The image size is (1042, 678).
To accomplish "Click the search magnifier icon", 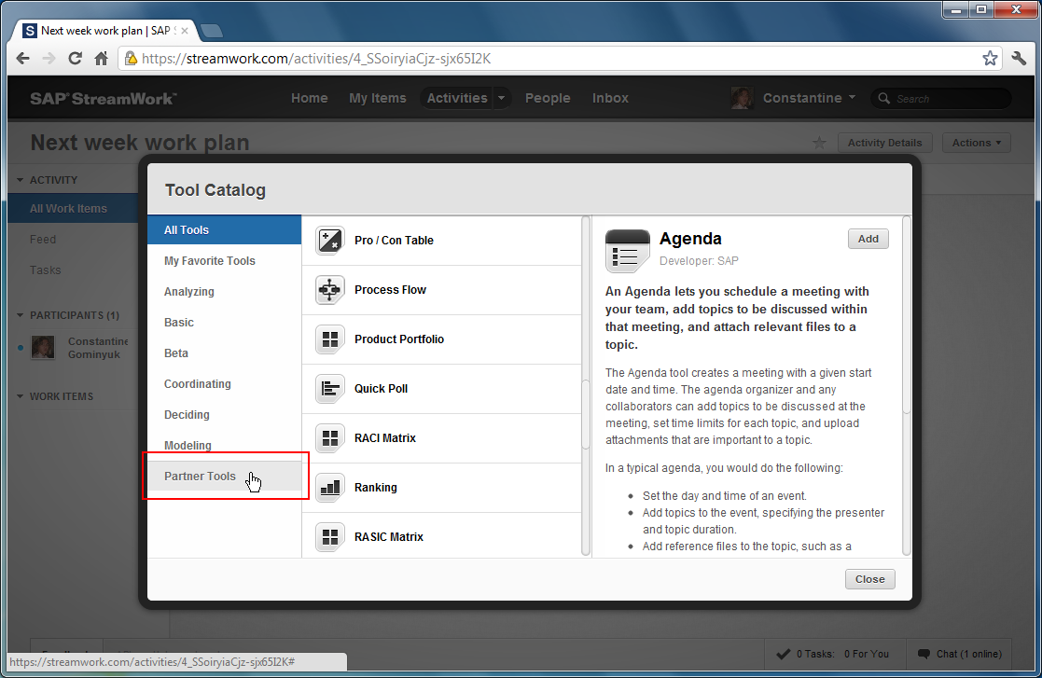I will 883,98.
